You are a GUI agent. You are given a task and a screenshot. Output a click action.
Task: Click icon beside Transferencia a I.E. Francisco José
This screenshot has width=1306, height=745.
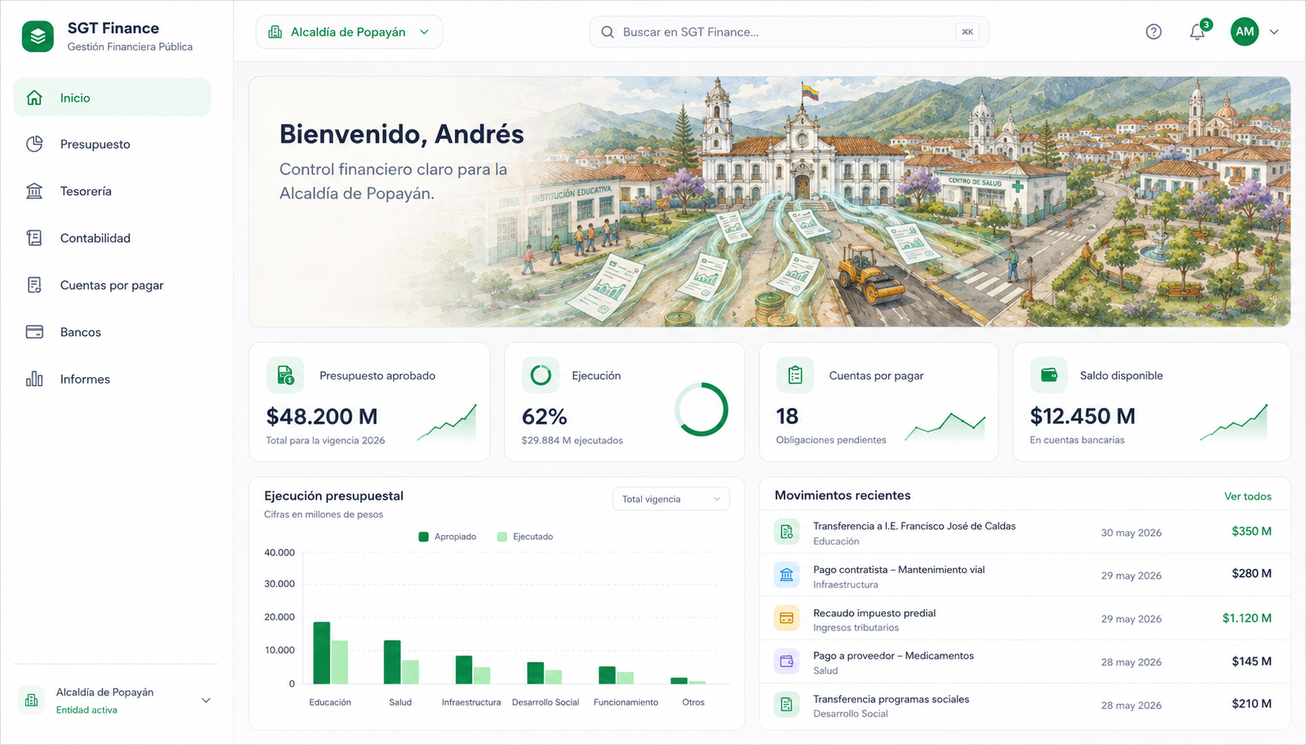click(787, 532)
